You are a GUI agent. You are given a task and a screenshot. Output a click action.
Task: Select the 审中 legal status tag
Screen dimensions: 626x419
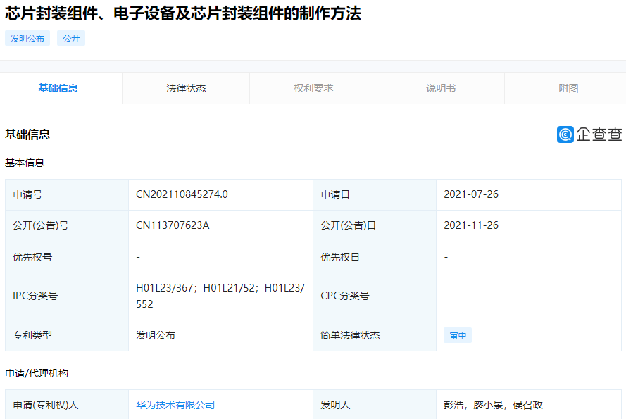click(x=457, y=335)
